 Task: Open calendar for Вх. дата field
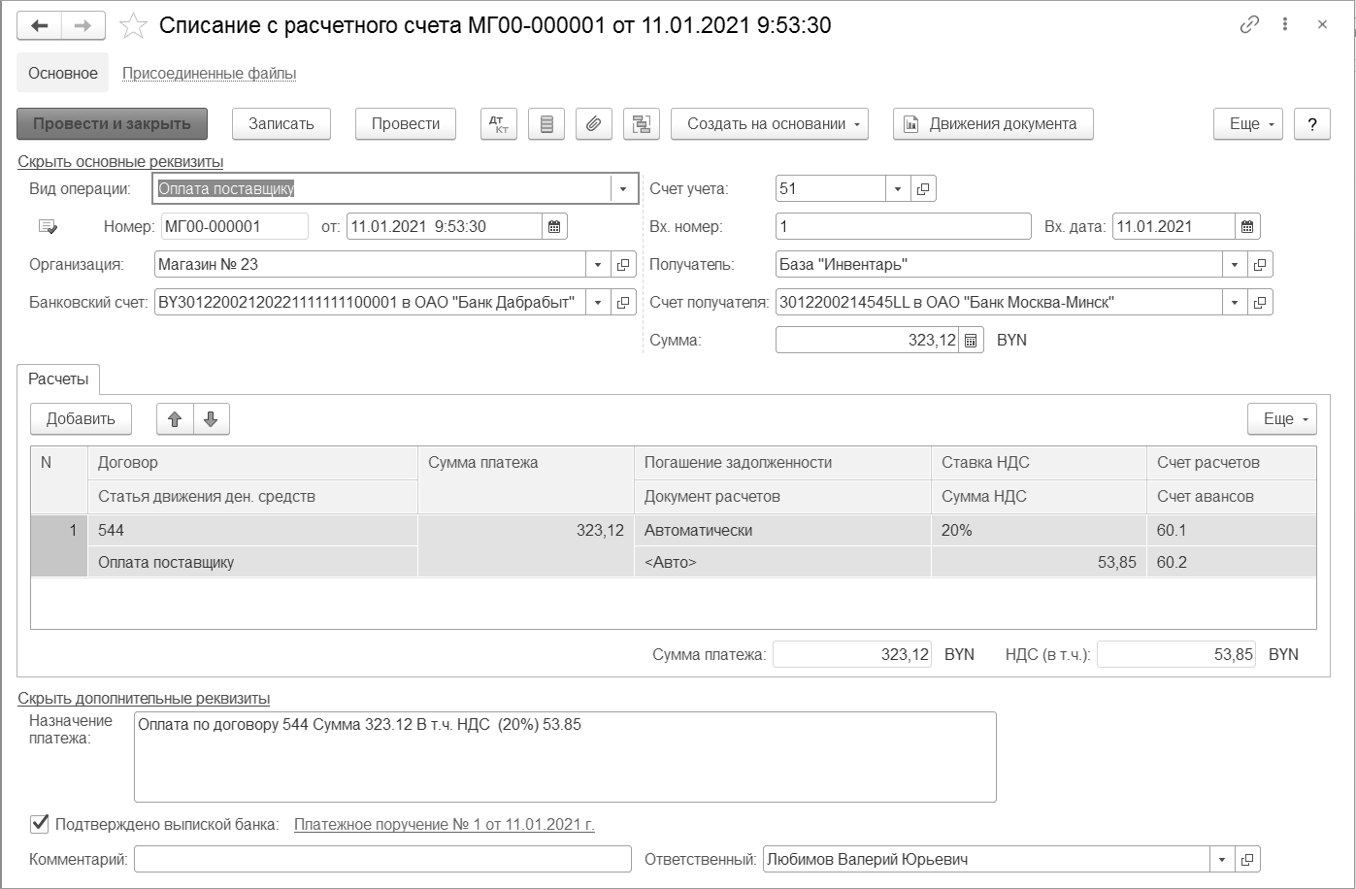pos(1247,227)
